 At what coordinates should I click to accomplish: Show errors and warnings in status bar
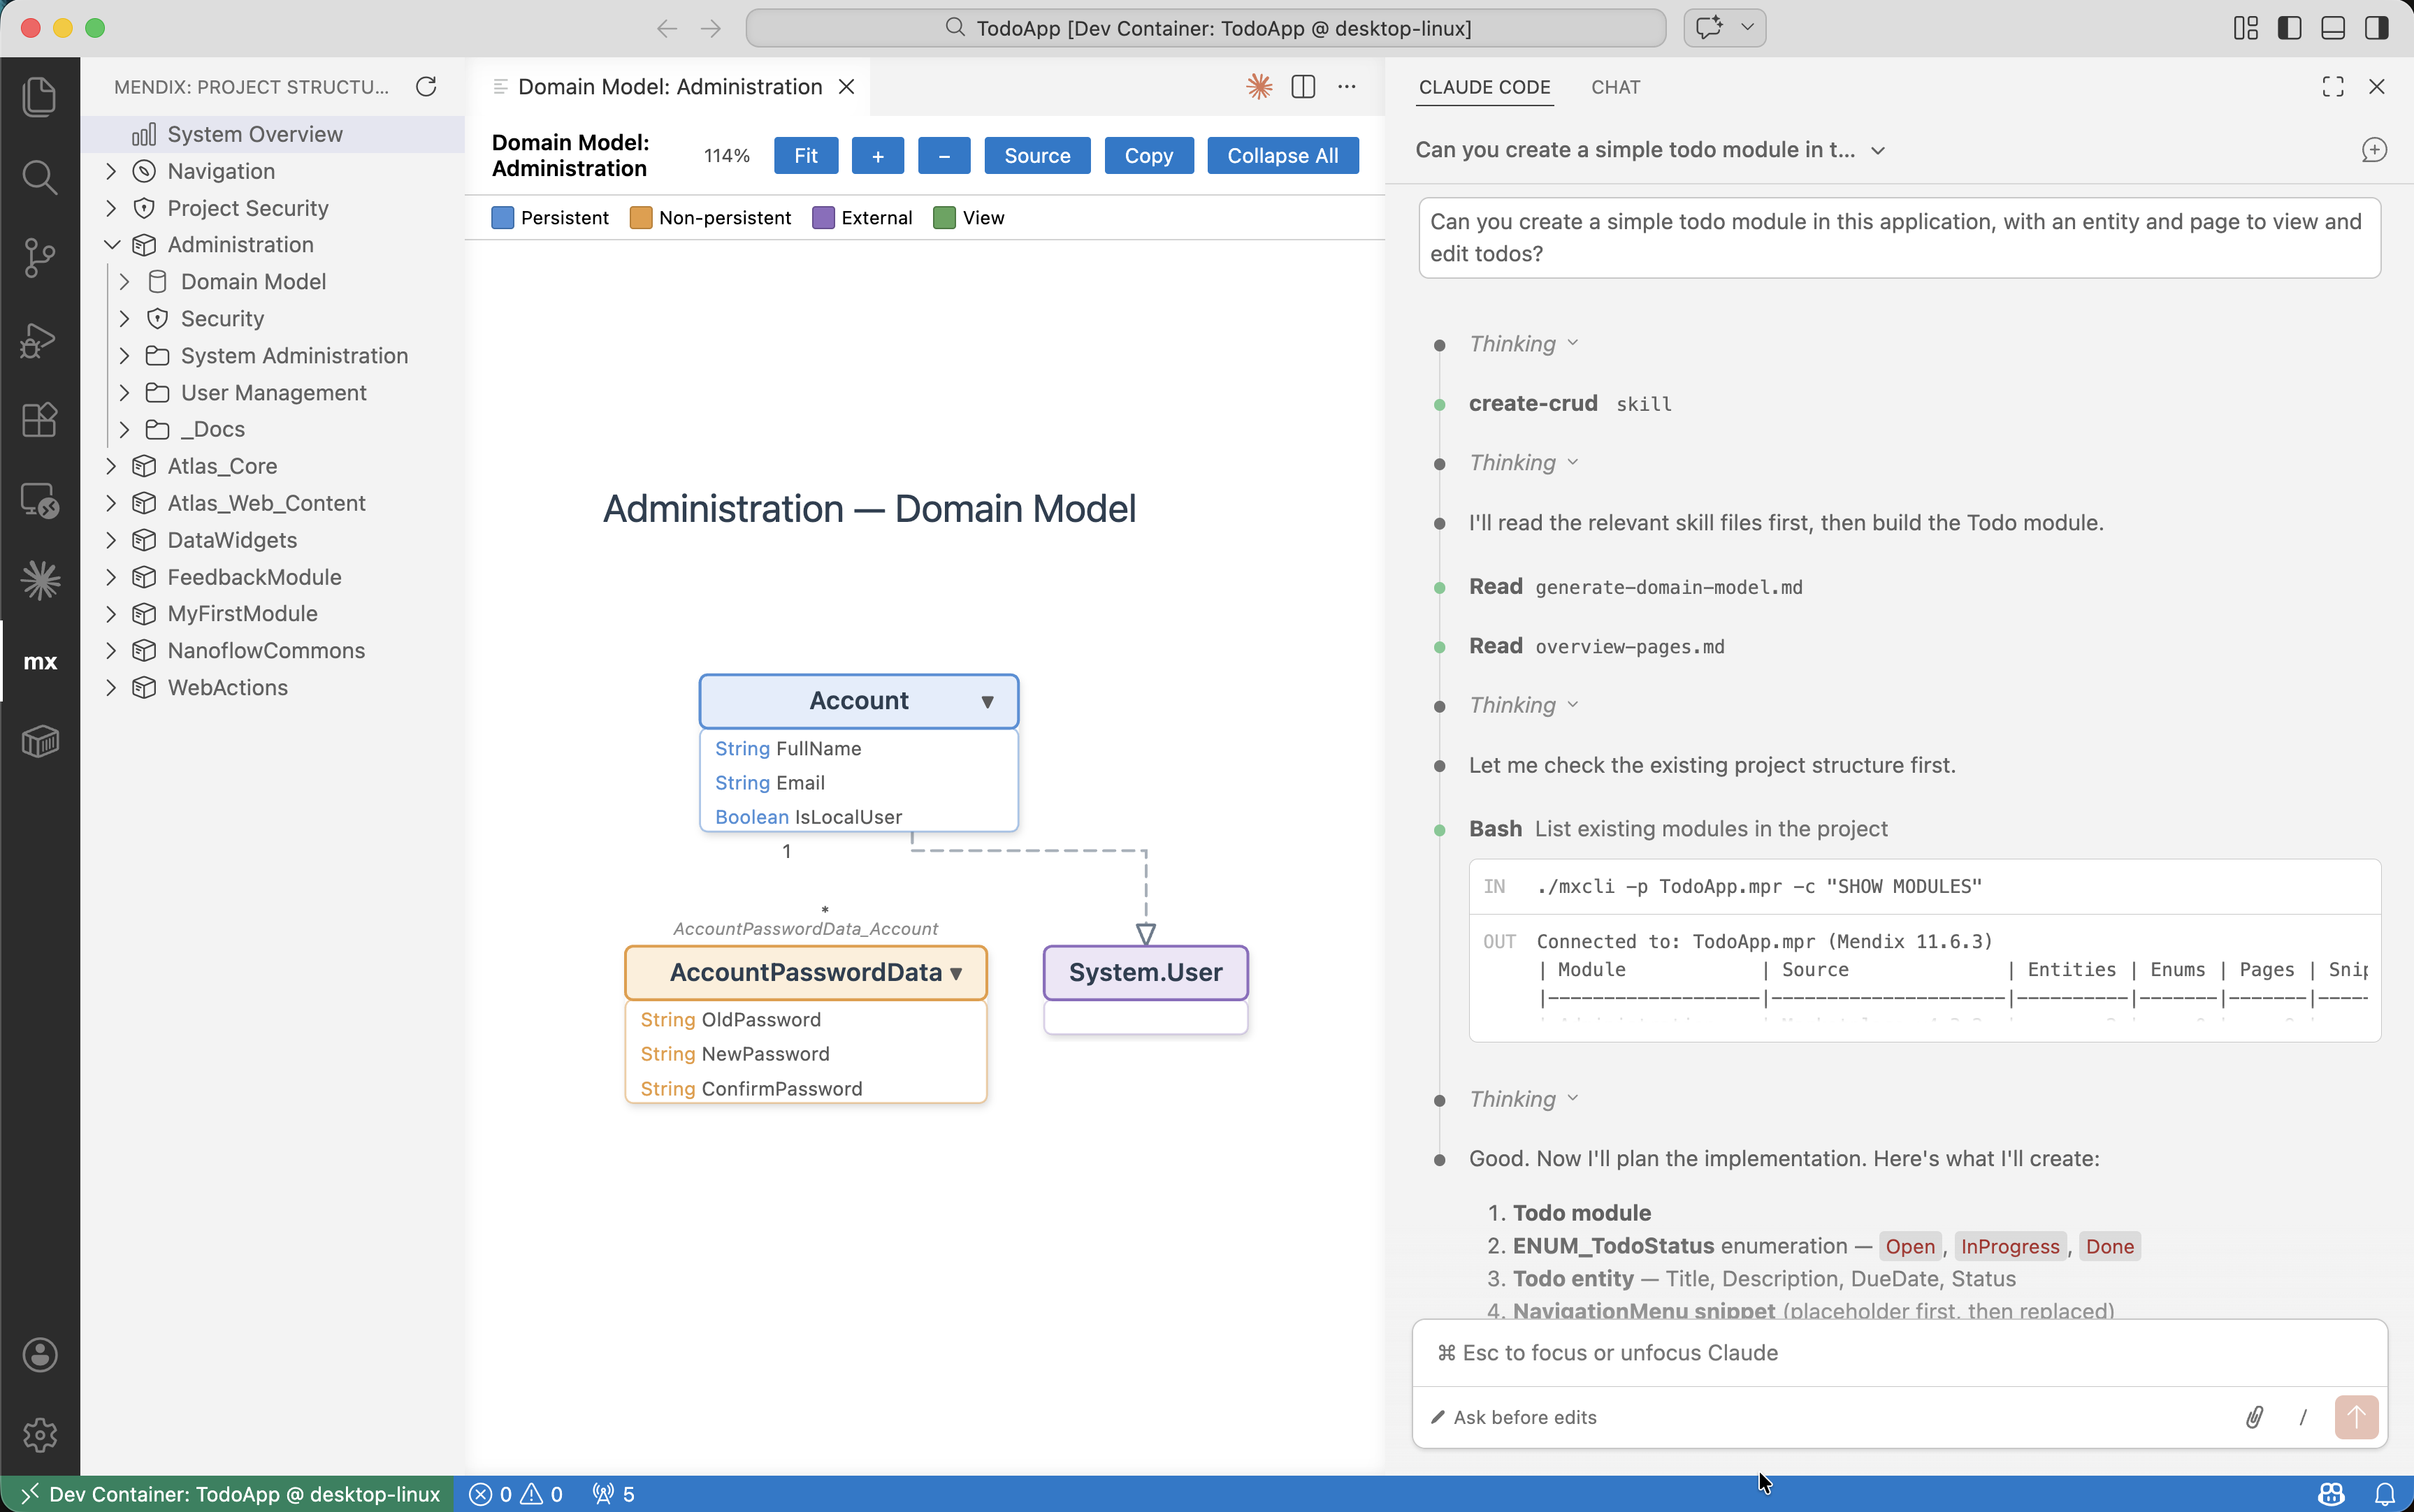[516, 1494]
